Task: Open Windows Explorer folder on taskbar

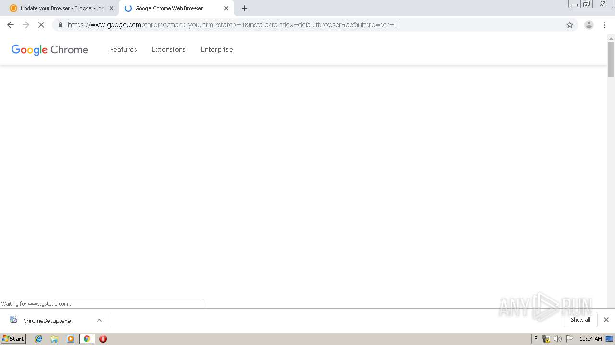Action: click(x=54, y=339)
